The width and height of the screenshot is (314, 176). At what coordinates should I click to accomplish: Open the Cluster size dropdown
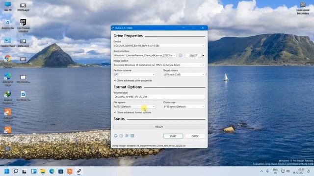(x=184, y=107)
